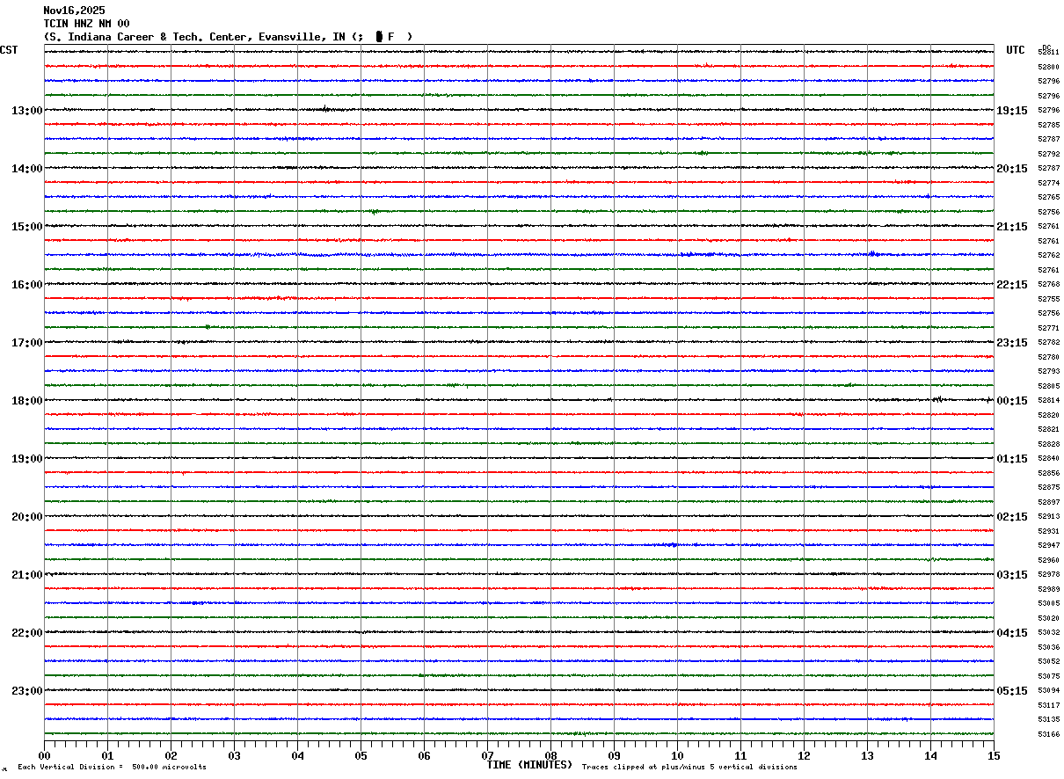The height and width of the screenshot is (779, 1064).
Task: Click the DC value "52785"
Action: coord(1049,125)
